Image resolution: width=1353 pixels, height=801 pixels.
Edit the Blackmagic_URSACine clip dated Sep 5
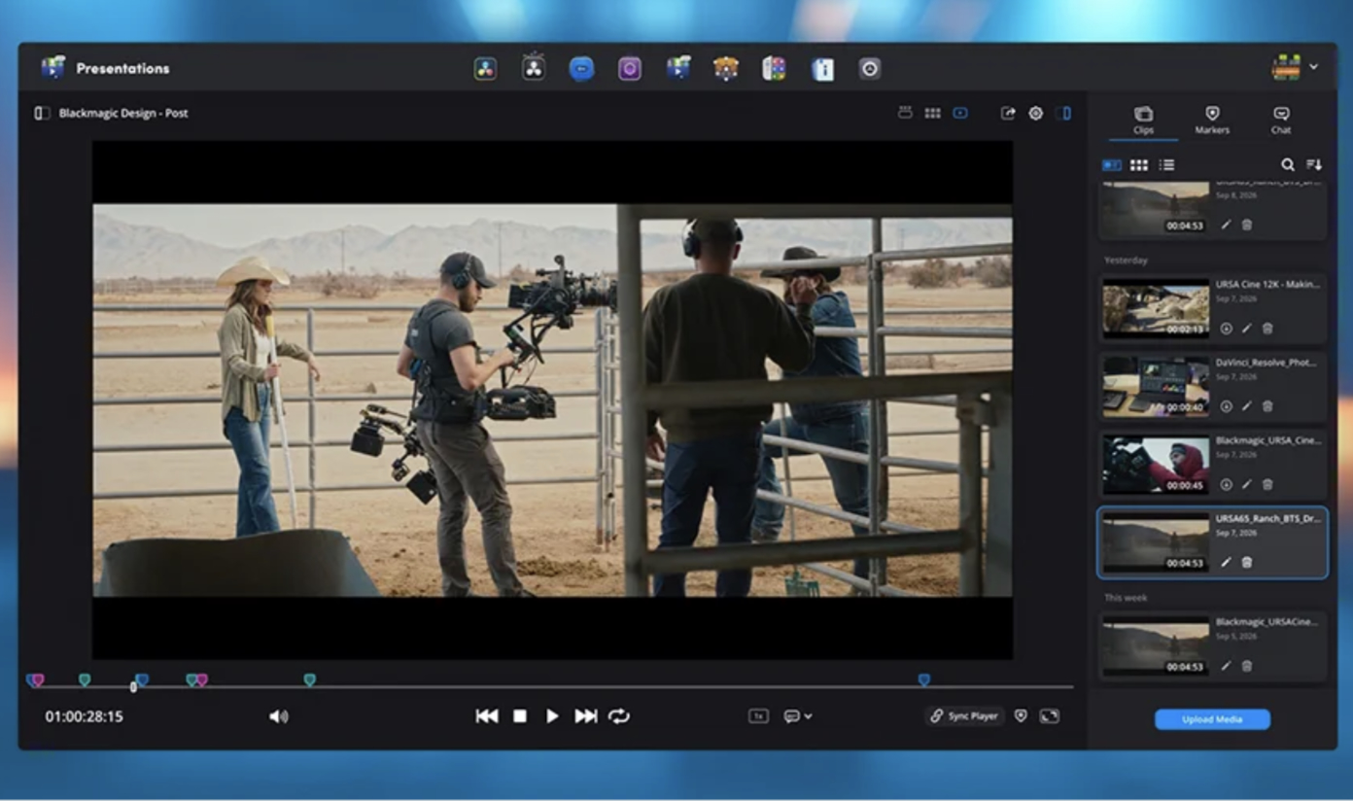1226,666
